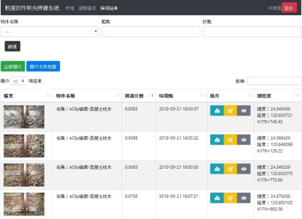Click the teal map icon for the 0.8756 result
This screenshot has width=302, height=219.
[x=216, y=198]
